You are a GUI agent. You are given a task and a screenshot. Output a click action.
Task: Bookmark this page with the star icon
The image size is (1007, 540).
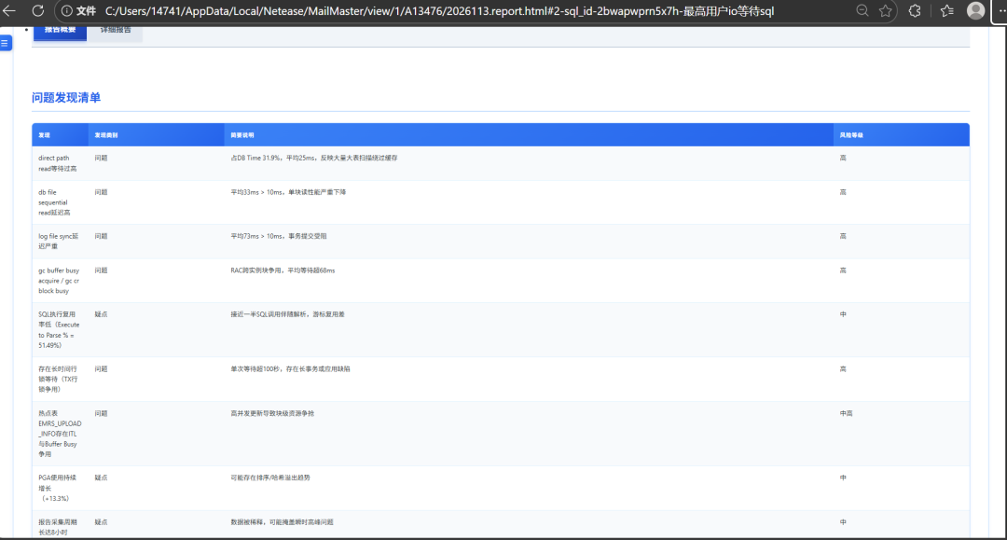[886, 11]
